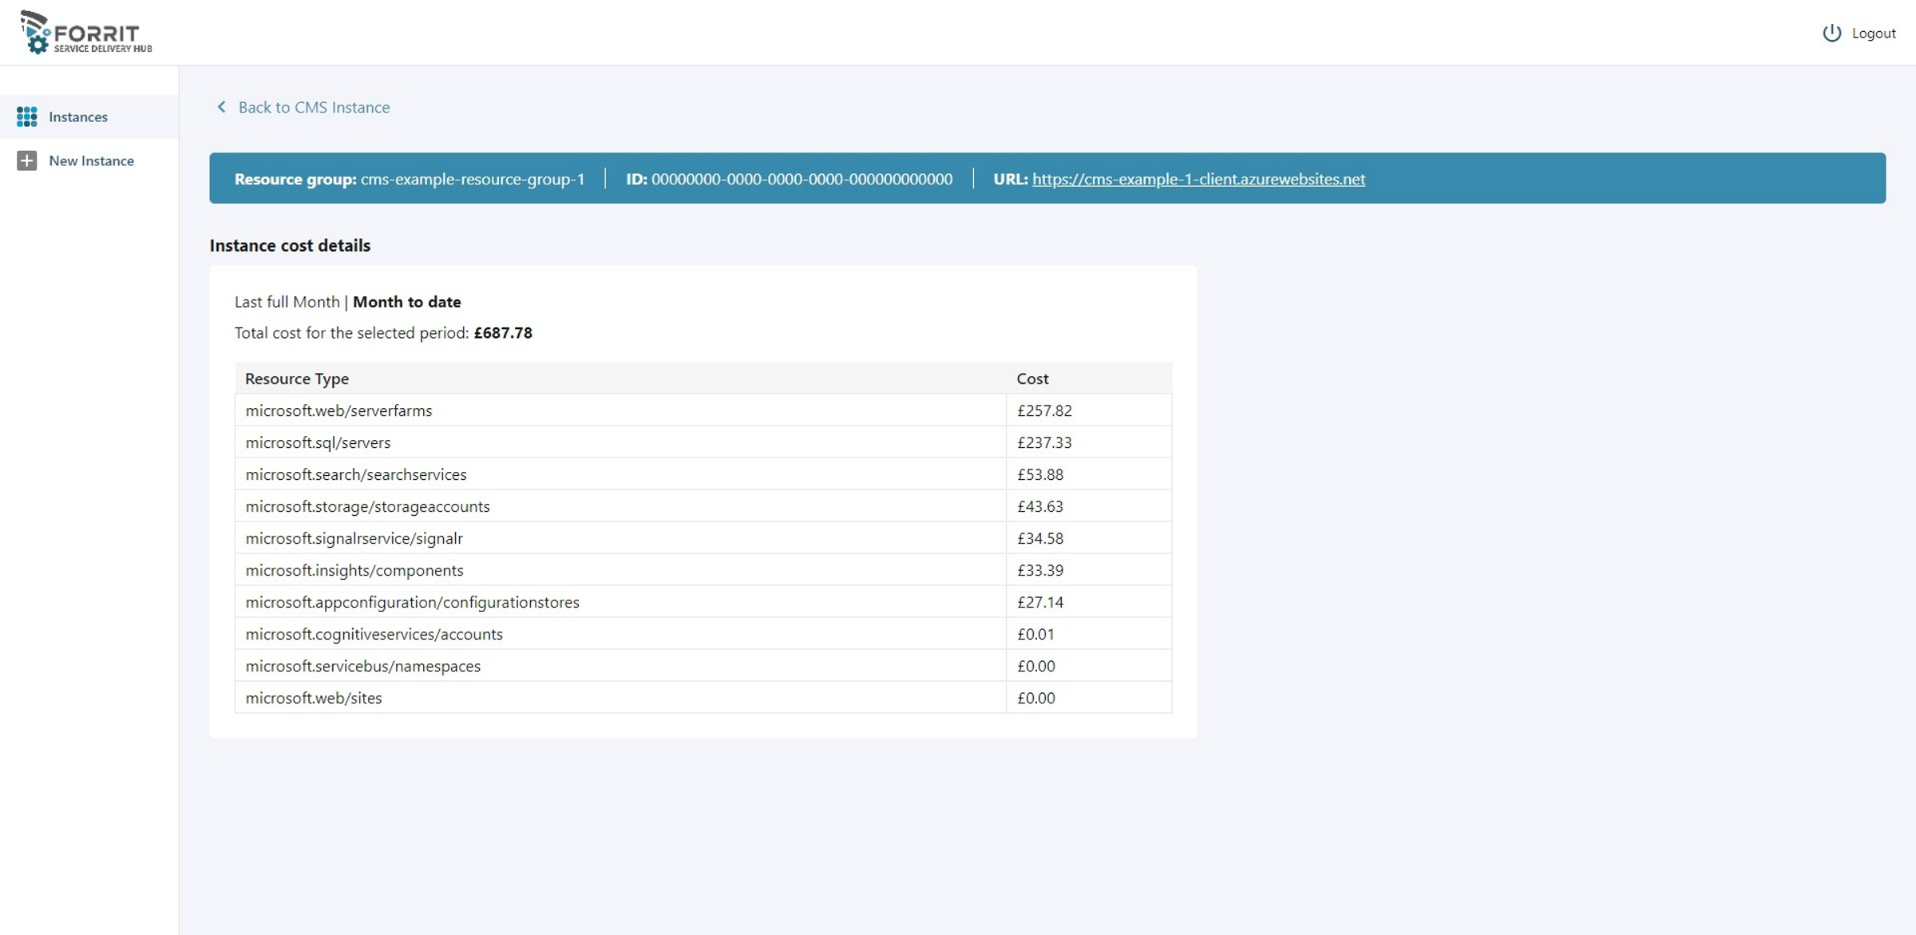1916x935 pixels.
Task: Click the New Instance plus icon
Action: coord(26,160)
